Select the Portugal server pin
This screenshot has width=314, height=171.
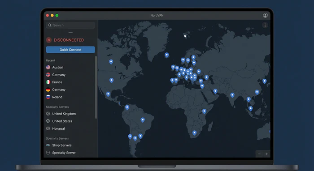click(172, 81)
